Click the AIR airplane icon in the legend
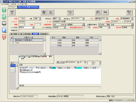This screenshot has width=136, height=102. (x=20, y=57)
